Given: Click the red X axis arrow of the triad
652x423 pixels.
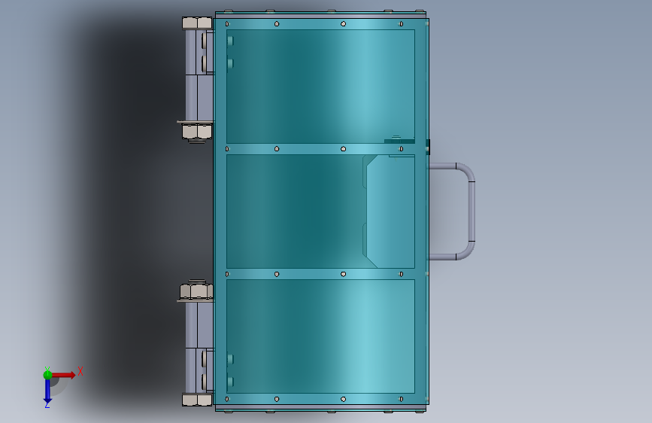Looking at the screenshot, I should [63, 375].
